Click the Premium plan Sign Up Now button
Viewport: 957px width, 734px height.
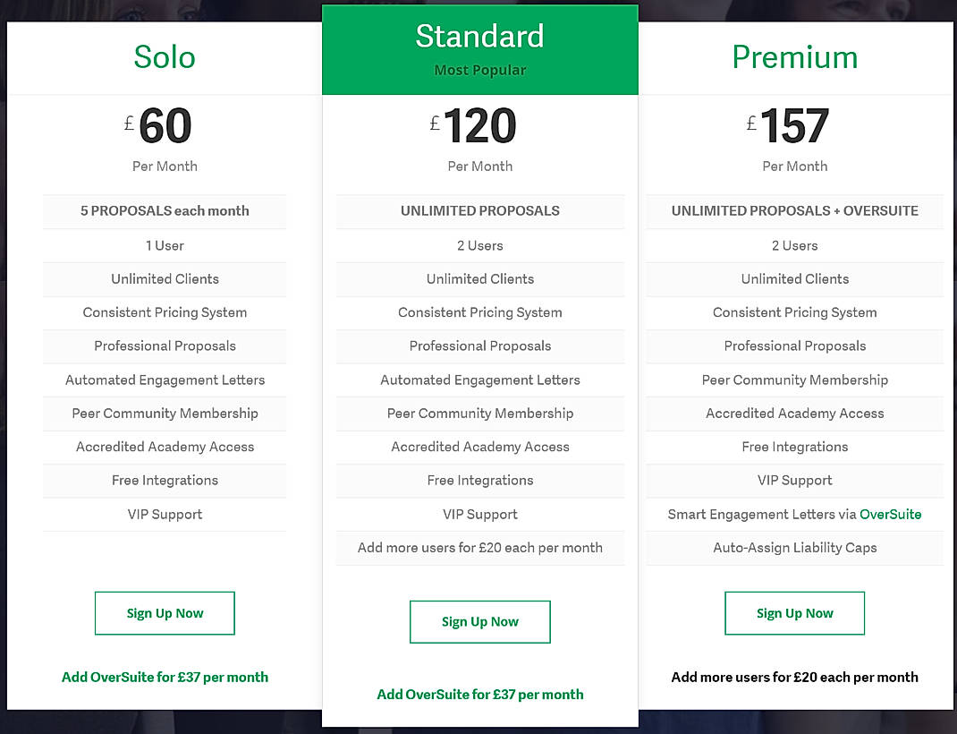click(x=794, y=613)
